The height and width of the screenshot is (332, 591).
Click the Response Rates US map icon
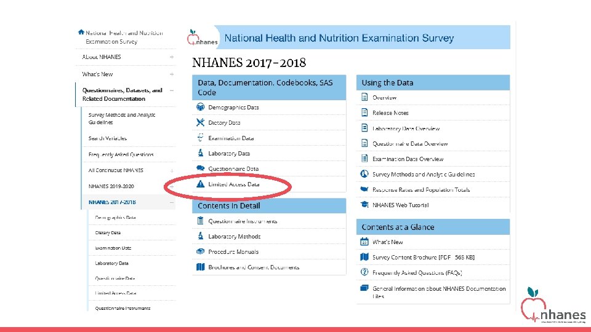(x=364, y=189)
